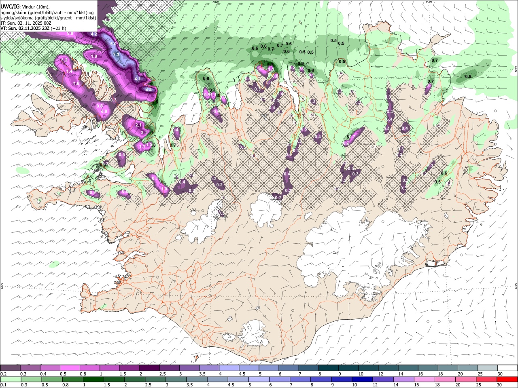Viewport: 518px width, 388px height.
Task: Click the 4.2 precipitation value on the map
Action: coord(94,34)
